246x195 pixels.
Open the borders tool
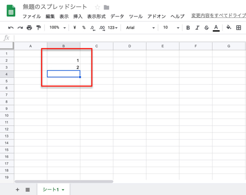[x=239, y=28]
